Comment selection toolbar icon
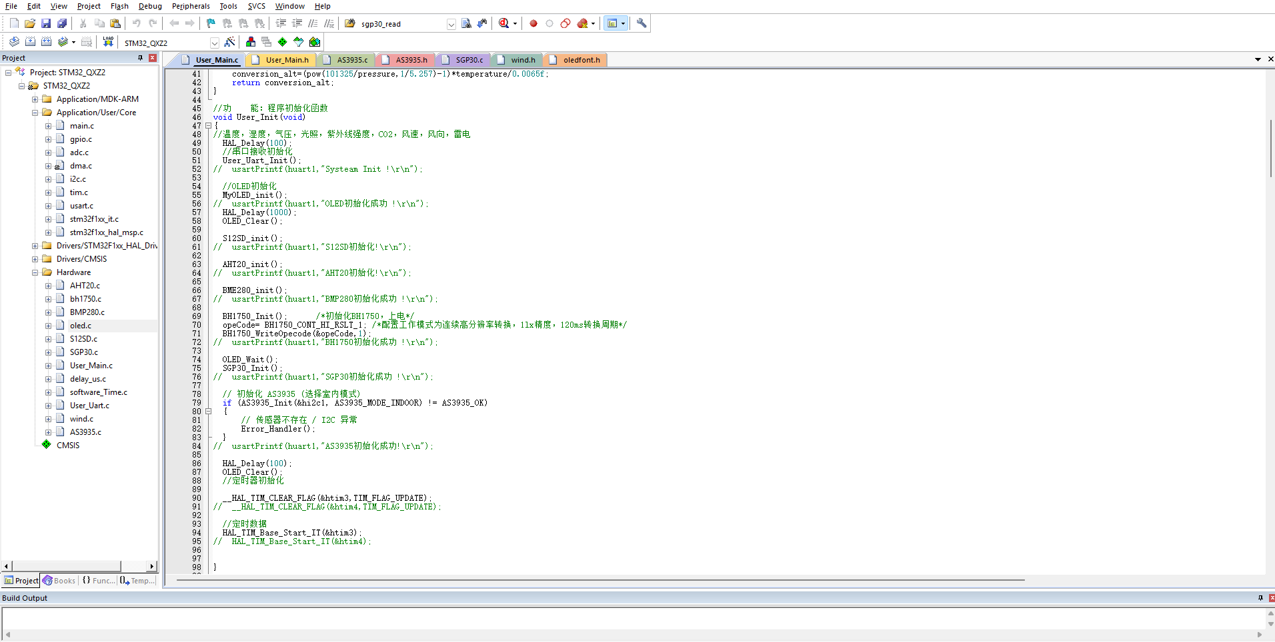 pos(313,23)
